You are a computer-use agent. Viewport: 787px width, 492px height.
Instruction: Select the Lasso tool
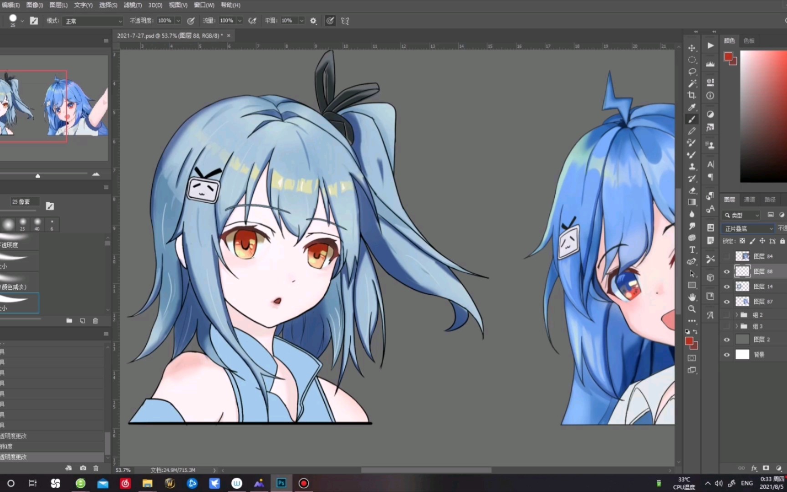(692, 72)
